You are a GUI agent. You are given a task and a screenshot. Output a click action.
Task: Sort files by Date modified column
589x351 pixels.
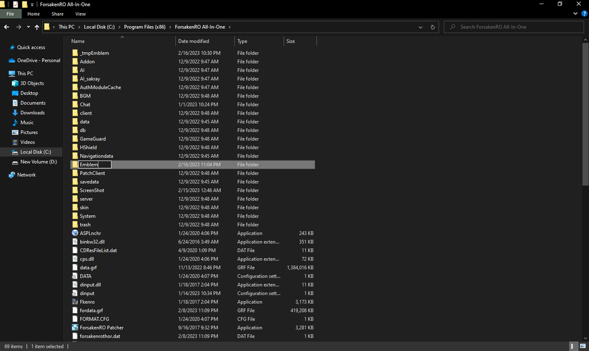tap(193, 41)
